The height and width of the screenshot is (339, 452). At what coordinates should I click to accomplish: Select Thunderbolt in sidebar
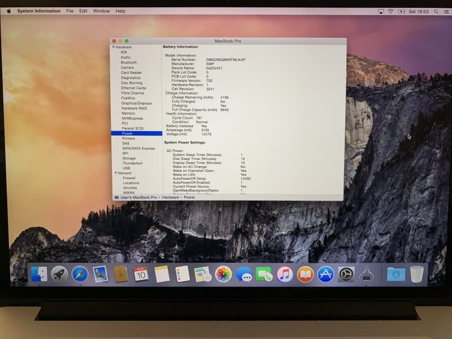pos(132,163)
